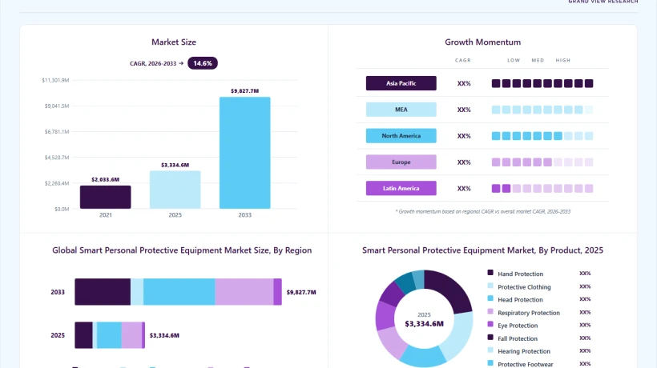Click the North America momentum indicator squares

coord(542,136)
